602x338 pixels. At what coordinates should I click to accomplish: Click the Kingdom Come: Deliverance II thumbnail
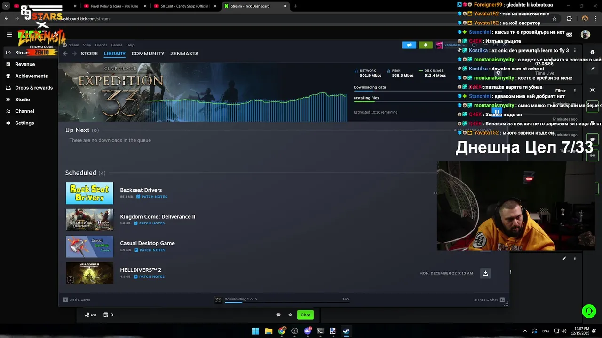[89, 220]
